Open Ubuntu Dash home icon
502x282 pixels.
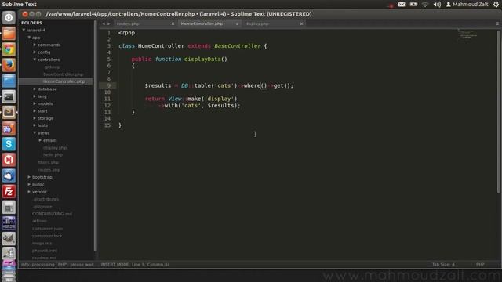(x=9, y=17)
